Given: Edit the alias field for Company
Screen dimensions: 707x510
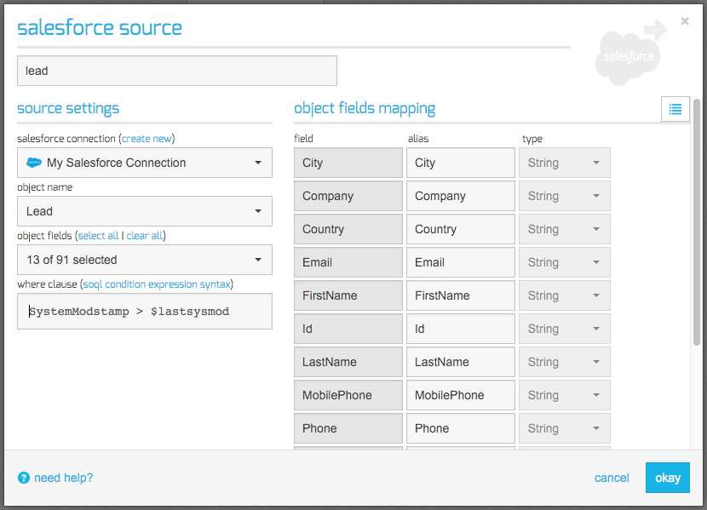Looking at the screenshot, I should coord(460,196).
